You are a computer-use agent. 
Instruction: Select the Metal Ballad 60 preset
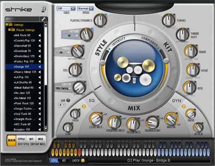click(24, 88)
